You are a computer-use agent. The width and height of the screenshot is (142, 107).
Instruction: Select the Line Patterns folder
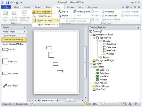[101, 86]
